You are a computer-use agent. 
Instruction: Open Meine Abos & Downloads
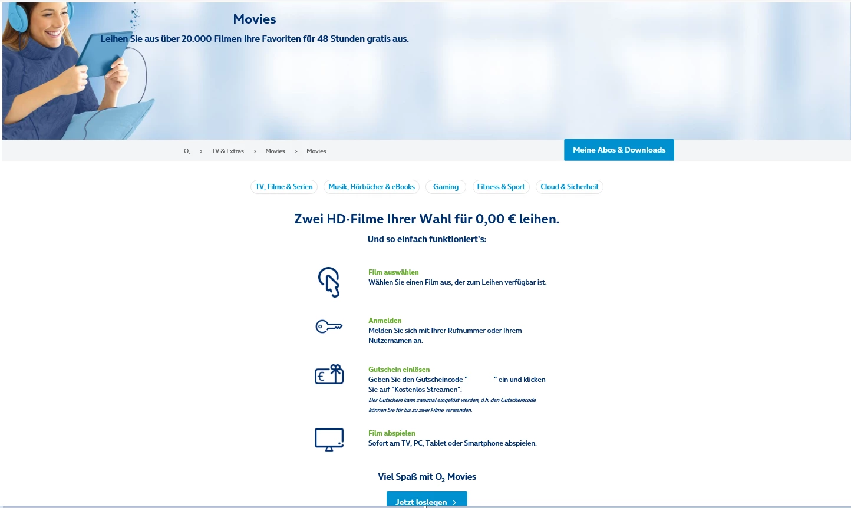619,150
